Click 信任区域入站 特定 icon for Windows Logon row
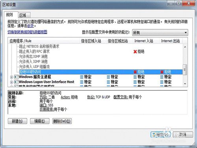The width and height of the screenshot is (197, 148). 82,82
